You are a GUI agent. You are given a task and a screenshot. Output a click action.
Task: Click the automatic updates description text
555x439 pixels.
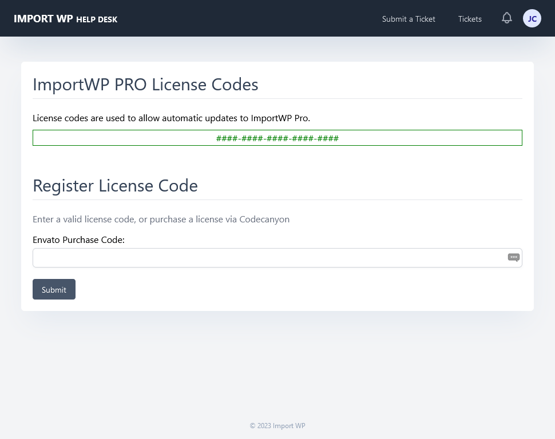pyautogui.click(x=171, y=118)
